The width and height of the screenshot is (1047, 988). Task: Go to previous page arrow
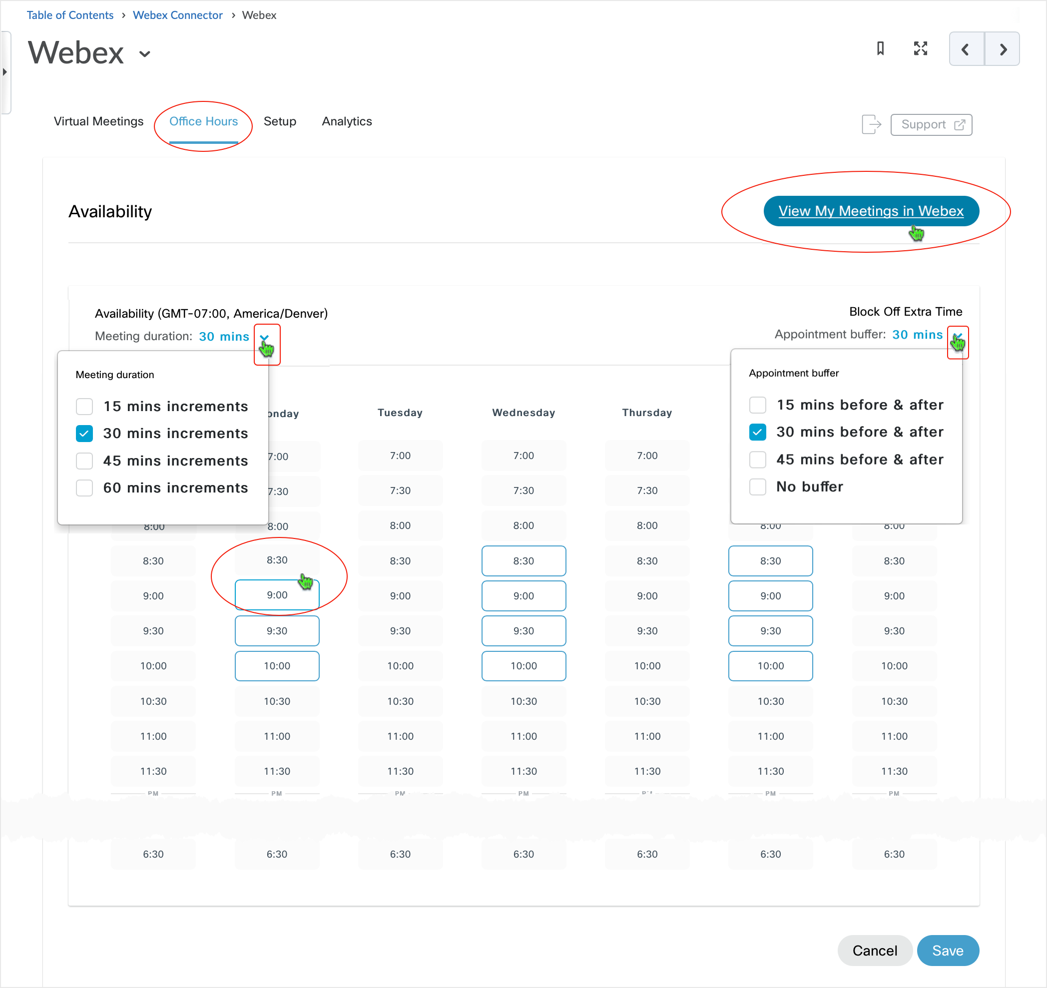[x=966, y=49]
